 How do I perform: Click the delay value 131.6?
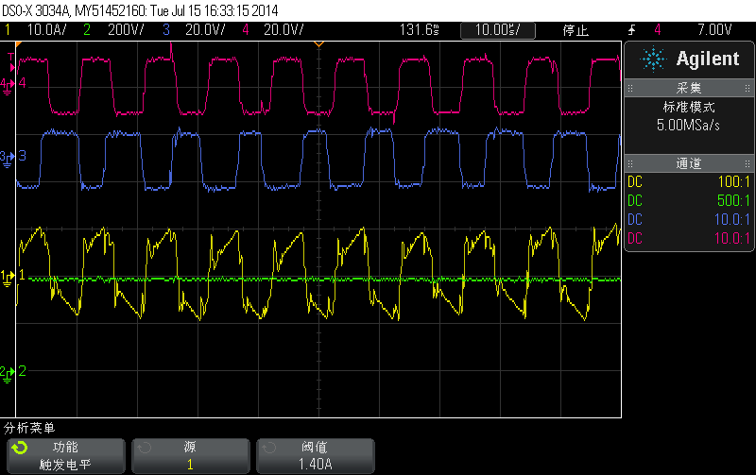pyautogui.click(x=419, y=30)
